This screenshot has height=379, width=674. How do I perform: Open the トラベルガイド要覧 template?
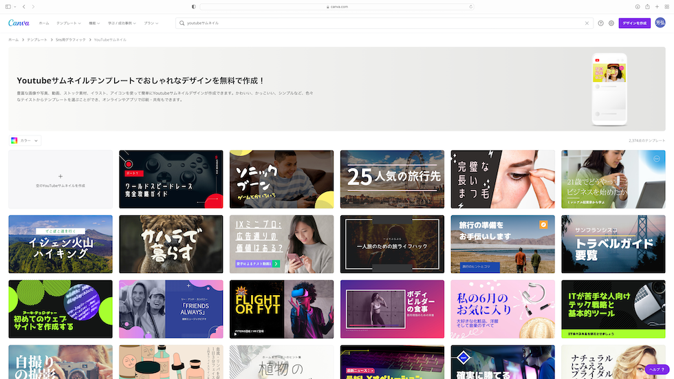pos(613,244)
